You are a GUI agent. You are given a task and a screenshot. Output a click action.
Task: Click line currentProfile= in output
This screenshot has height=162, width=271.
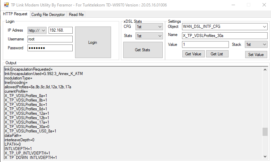(16, 91)
